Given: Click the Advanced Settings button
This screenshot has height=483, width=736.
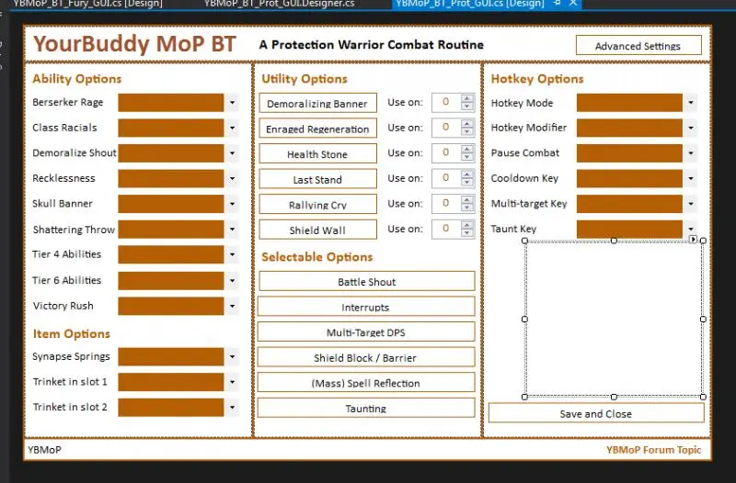Looking at the screenshot, I should (638, 45).
